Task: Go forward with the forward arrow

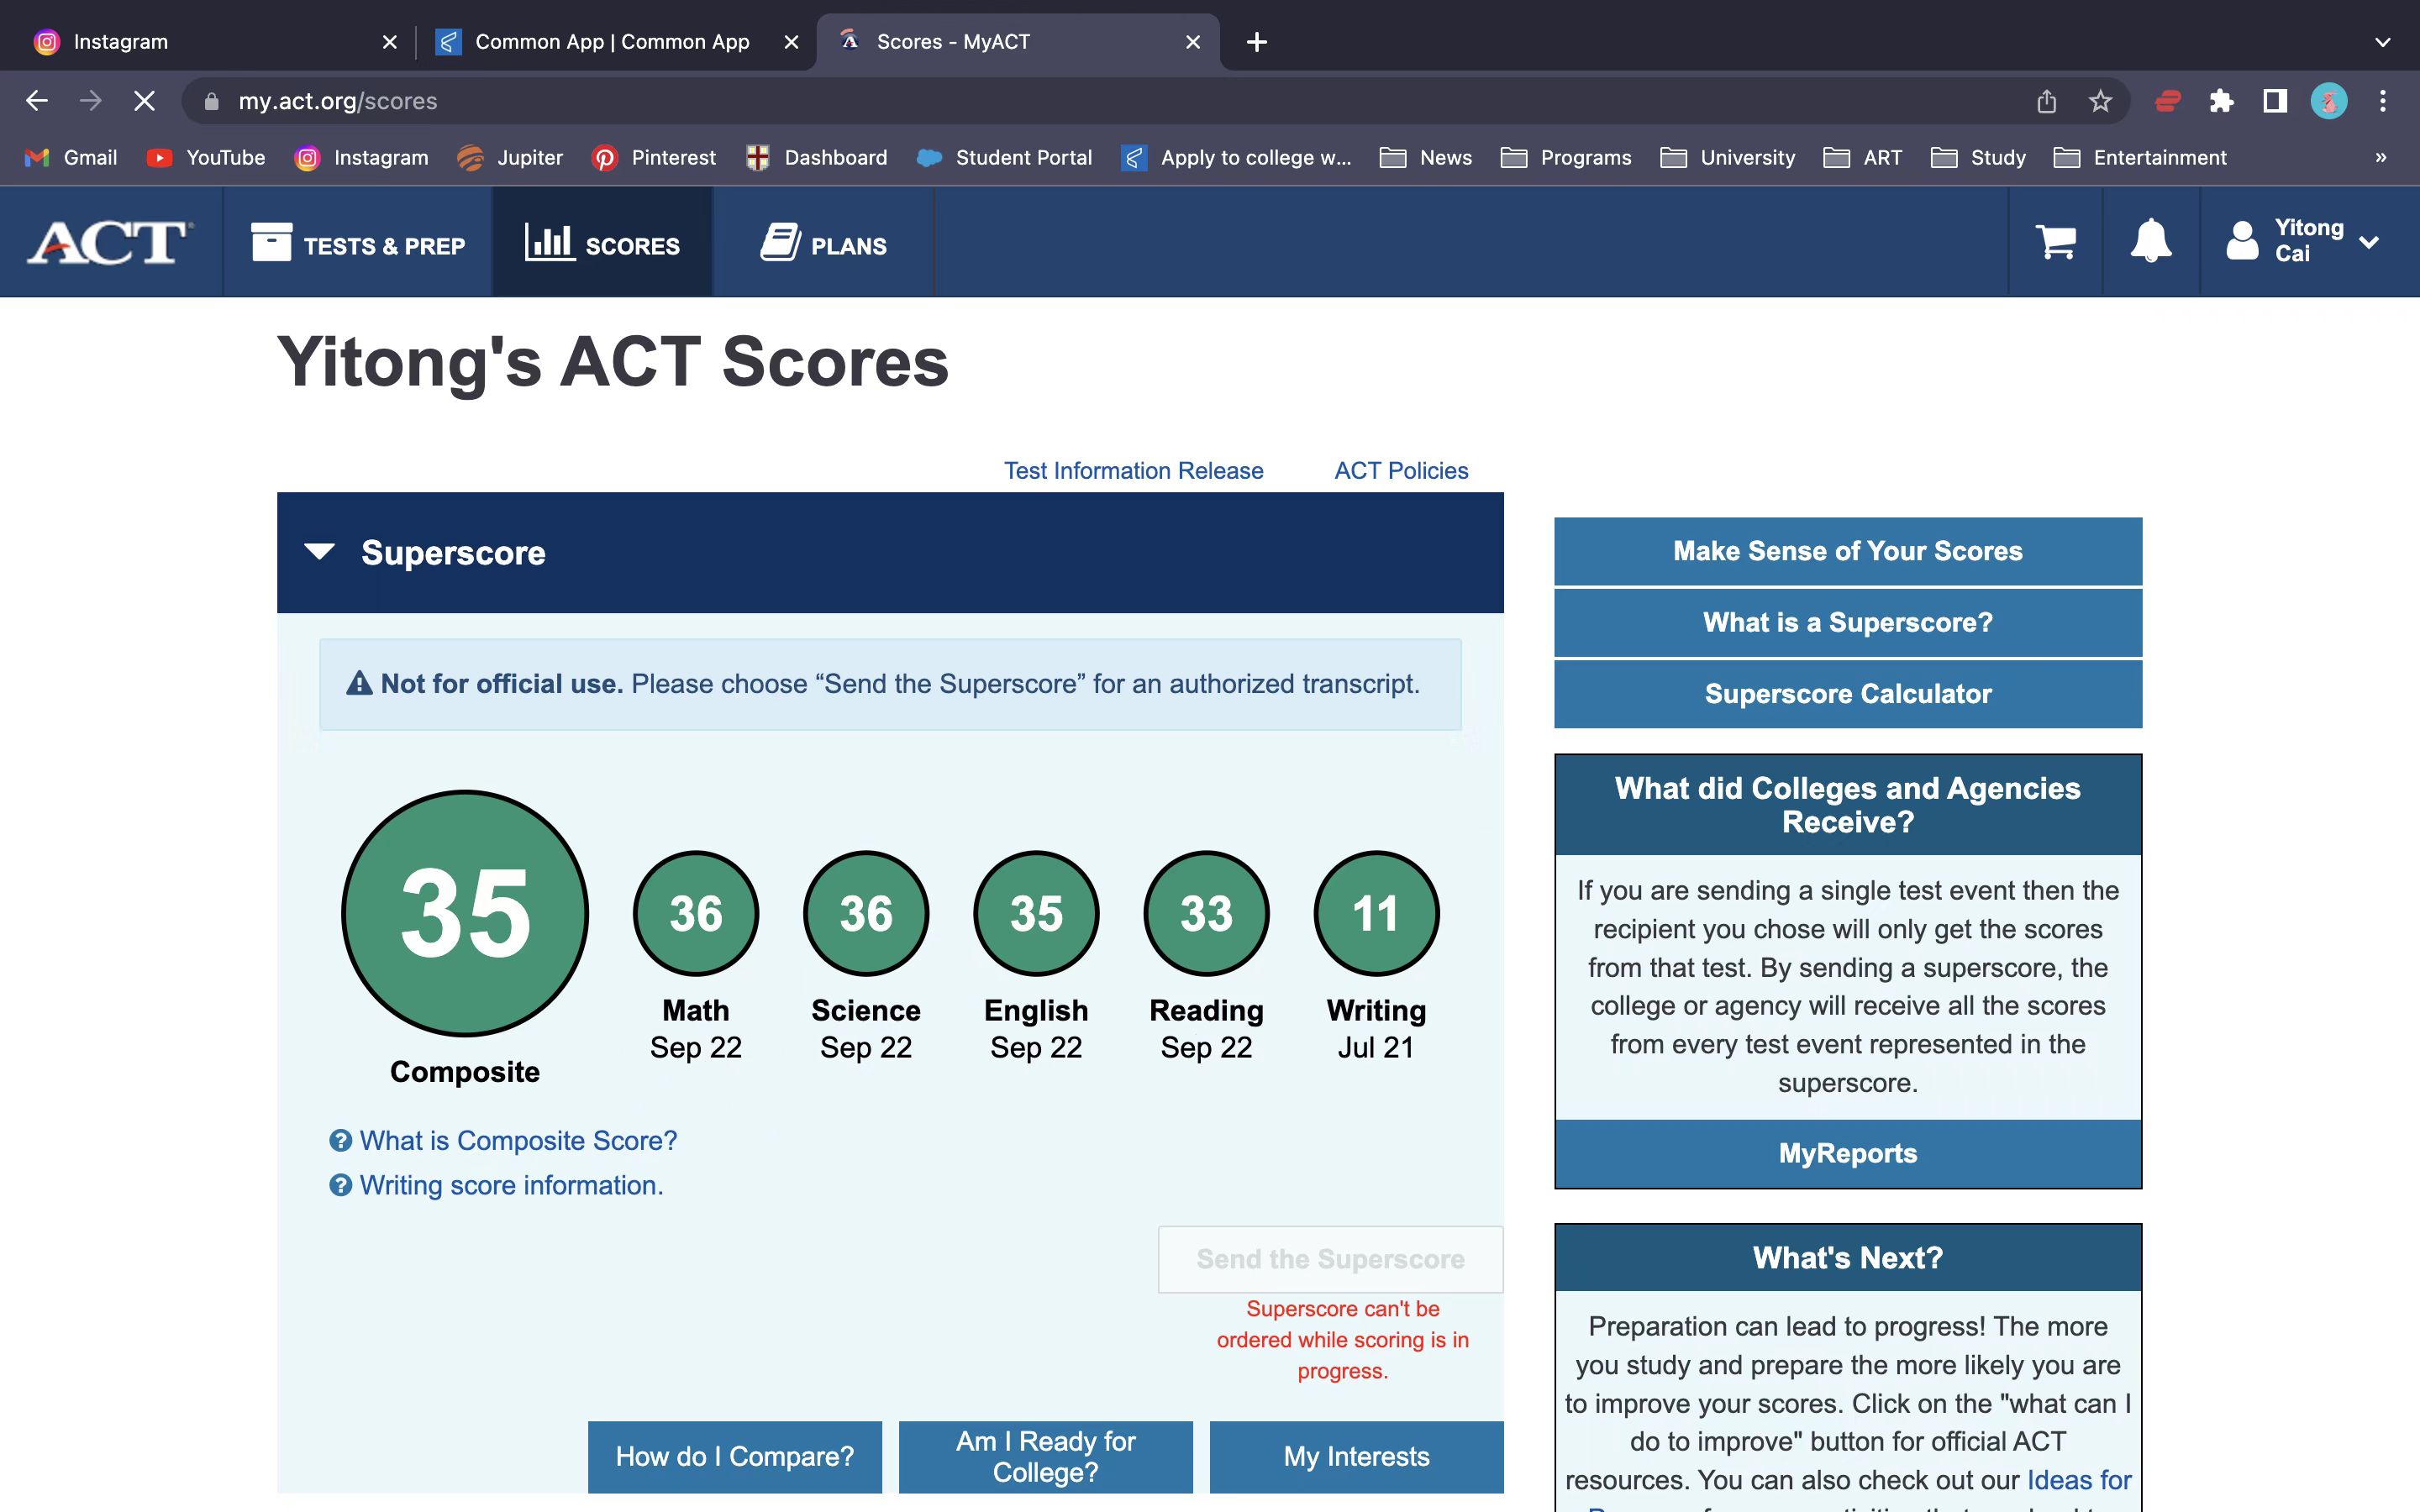Action: [91, 101]
